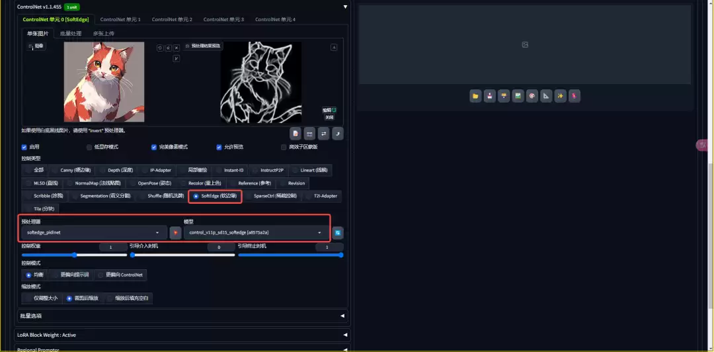The width and height of the screenshot is (714, 352).
Task: Select the Depth (深度) control type
Action: [116, 170]
